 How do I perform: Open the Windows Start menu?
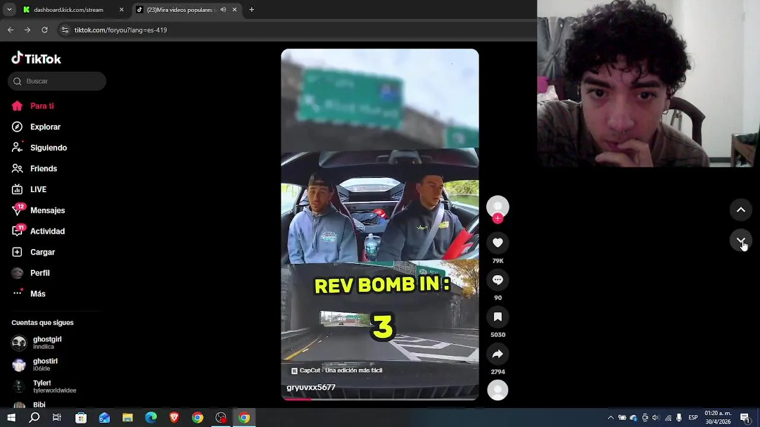11,418
